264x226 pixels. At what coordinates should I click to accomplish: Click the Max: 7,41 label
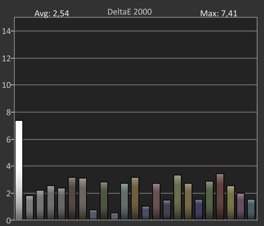(x=219, y=14)
